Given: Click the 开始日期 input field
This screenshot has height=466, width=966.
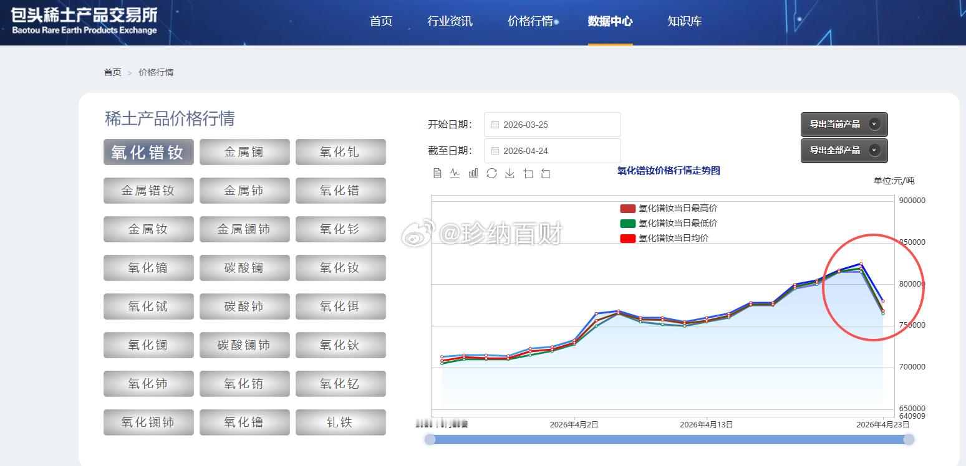Looking at the screenshot, I should coord(552,124).
